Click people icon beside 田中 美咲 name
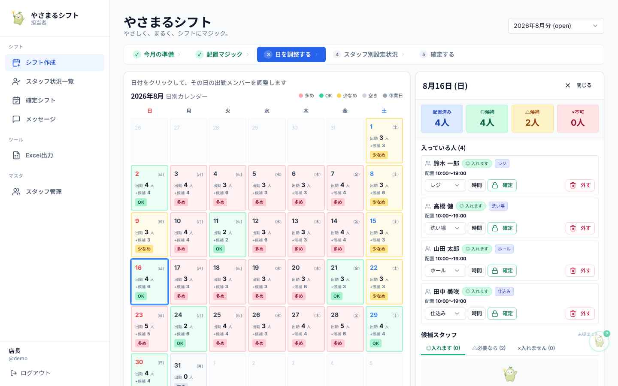Viewport: 618px width, 386px height. [428, 292]
